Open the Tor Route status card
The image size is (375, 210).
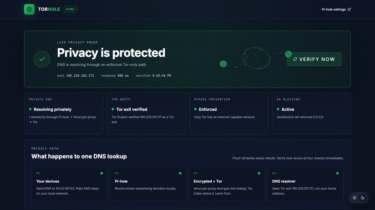coord(146,114)
